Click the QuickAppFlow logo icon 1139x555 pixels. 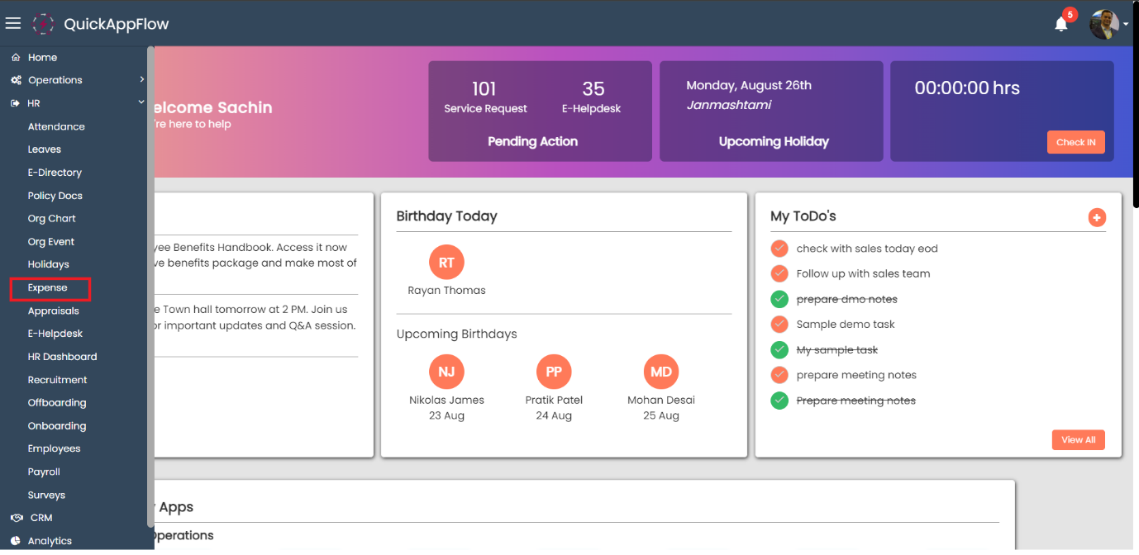tap(43, 24)
